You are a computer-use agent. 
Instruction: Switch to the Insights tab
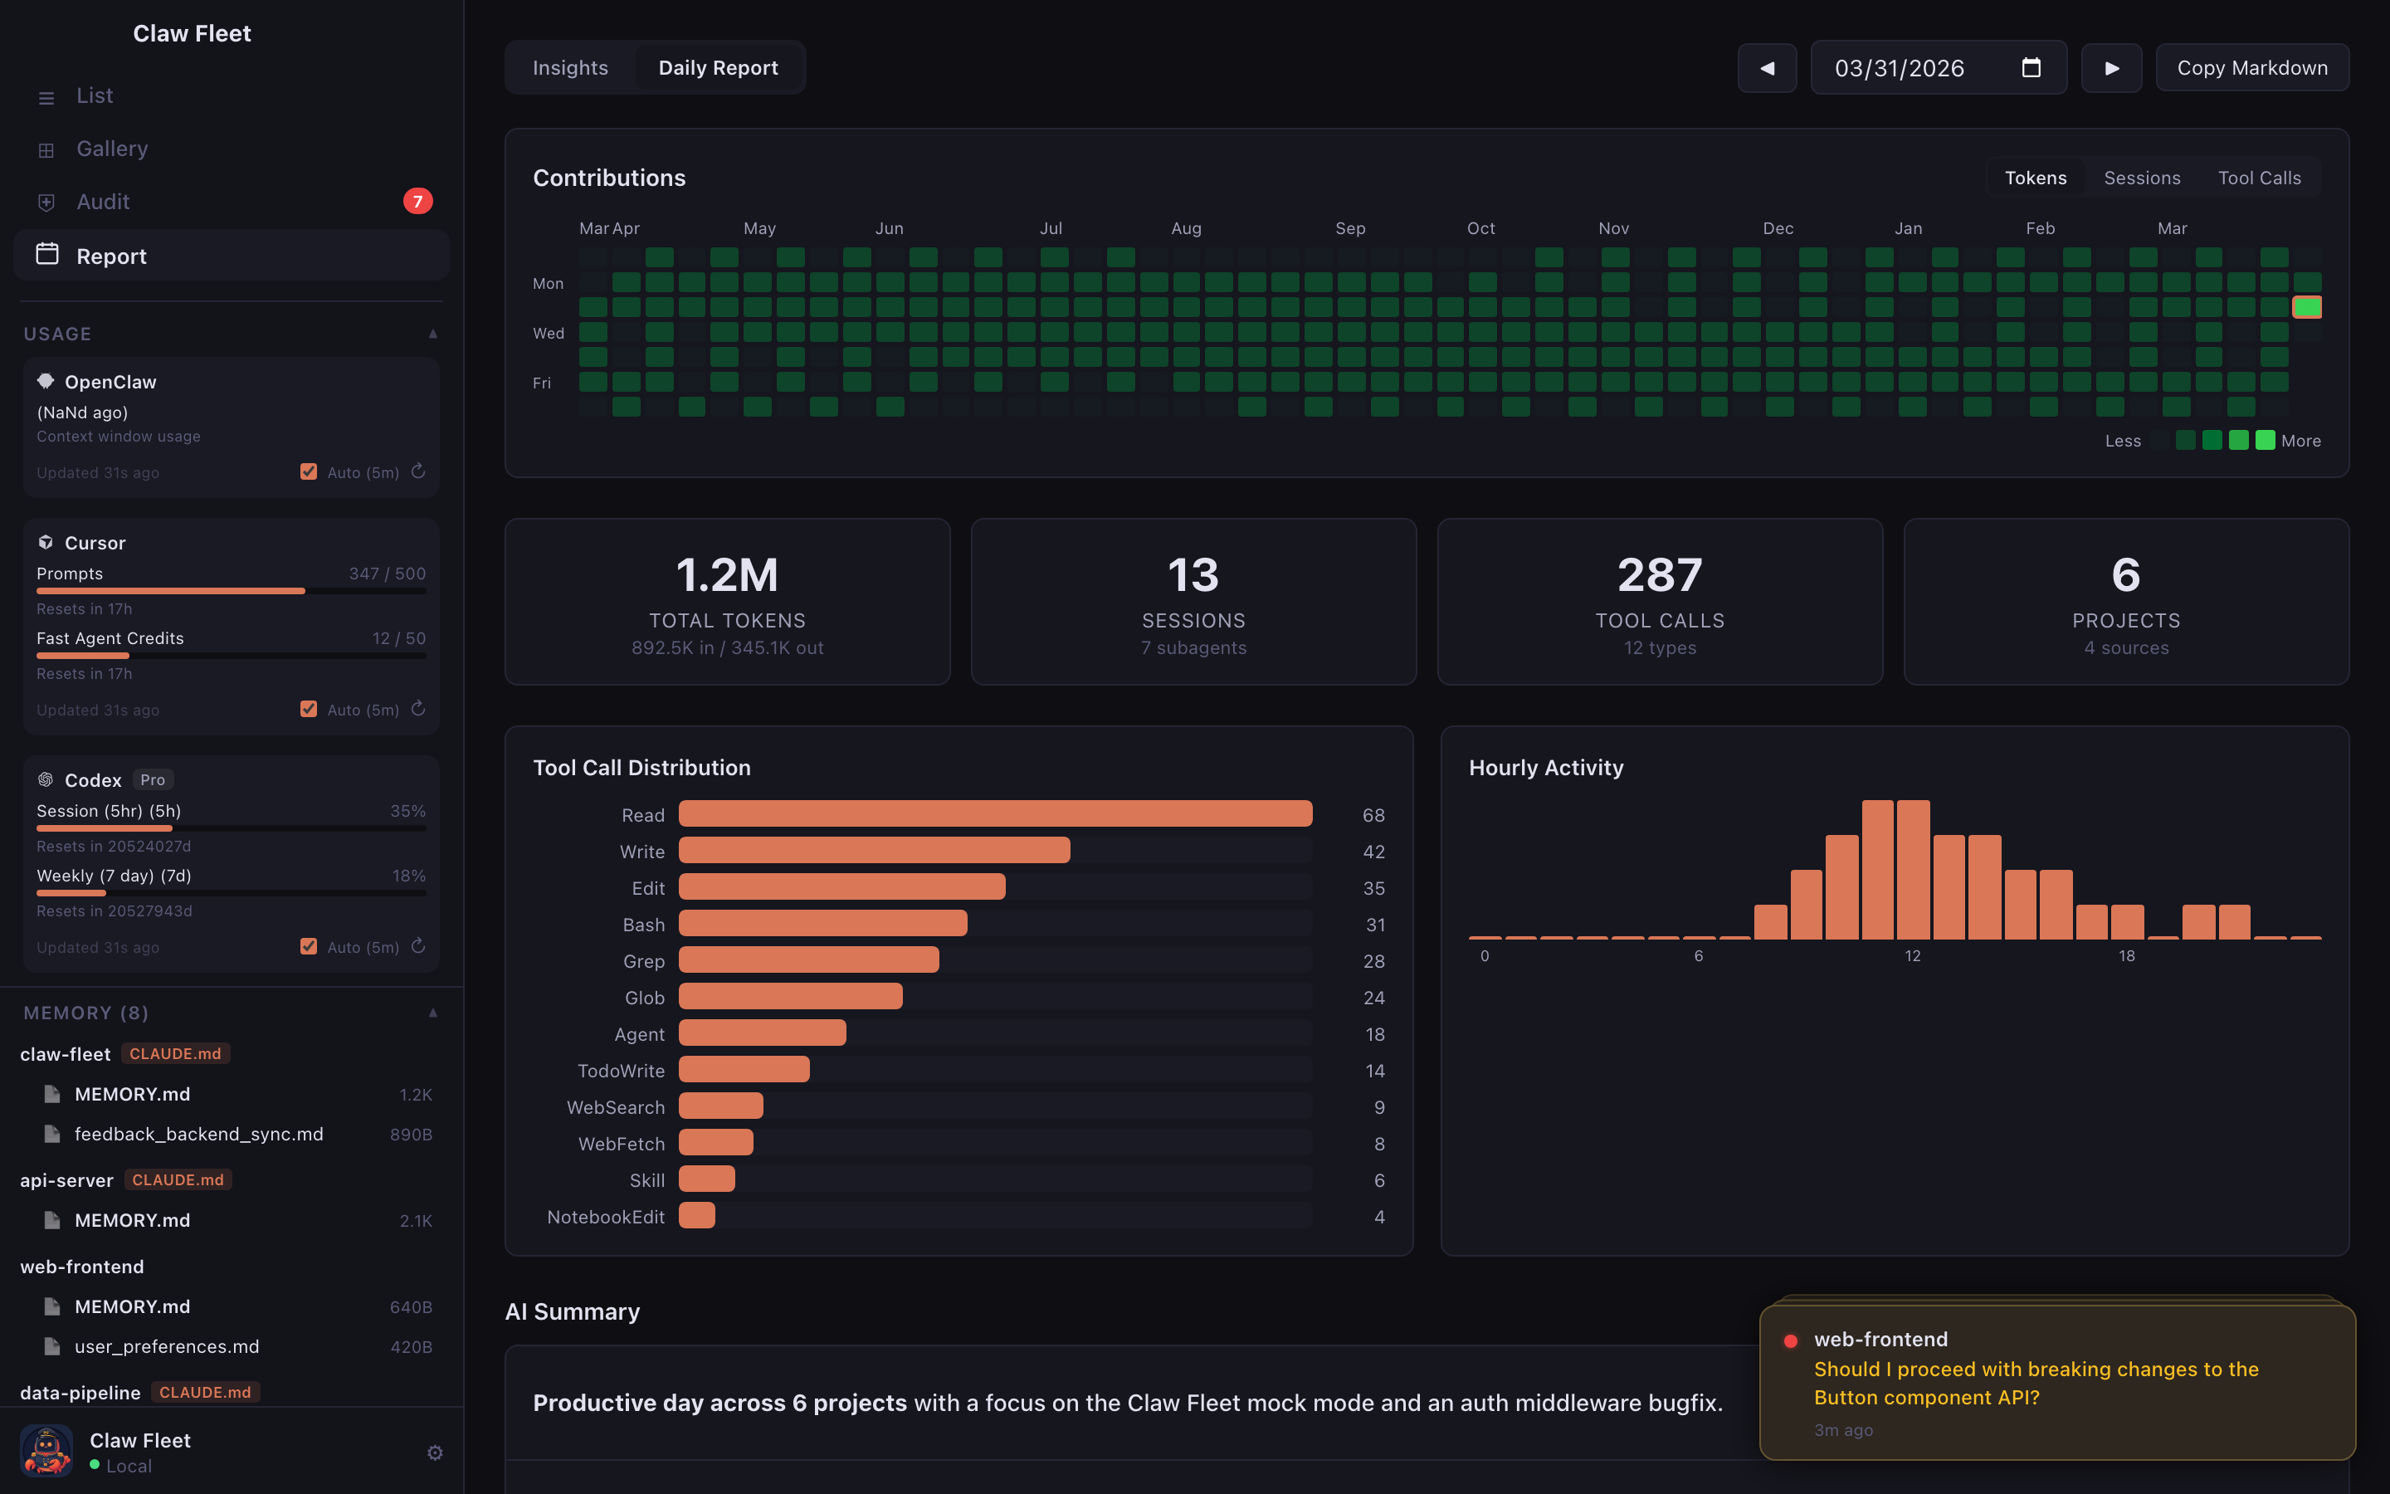(571, 67)
